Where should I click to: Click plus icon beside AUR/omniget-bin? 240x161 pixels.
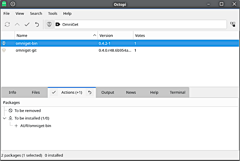click(x=16, y=126)
